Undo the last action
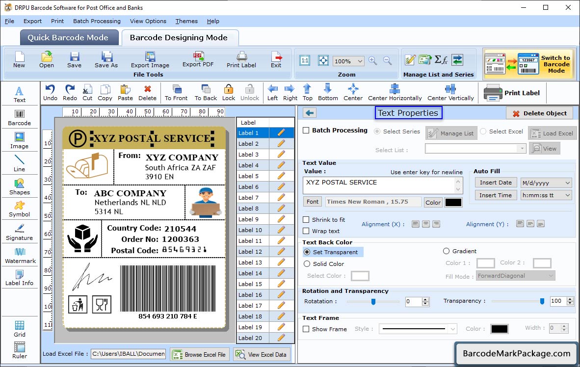 tap(50, 93)
